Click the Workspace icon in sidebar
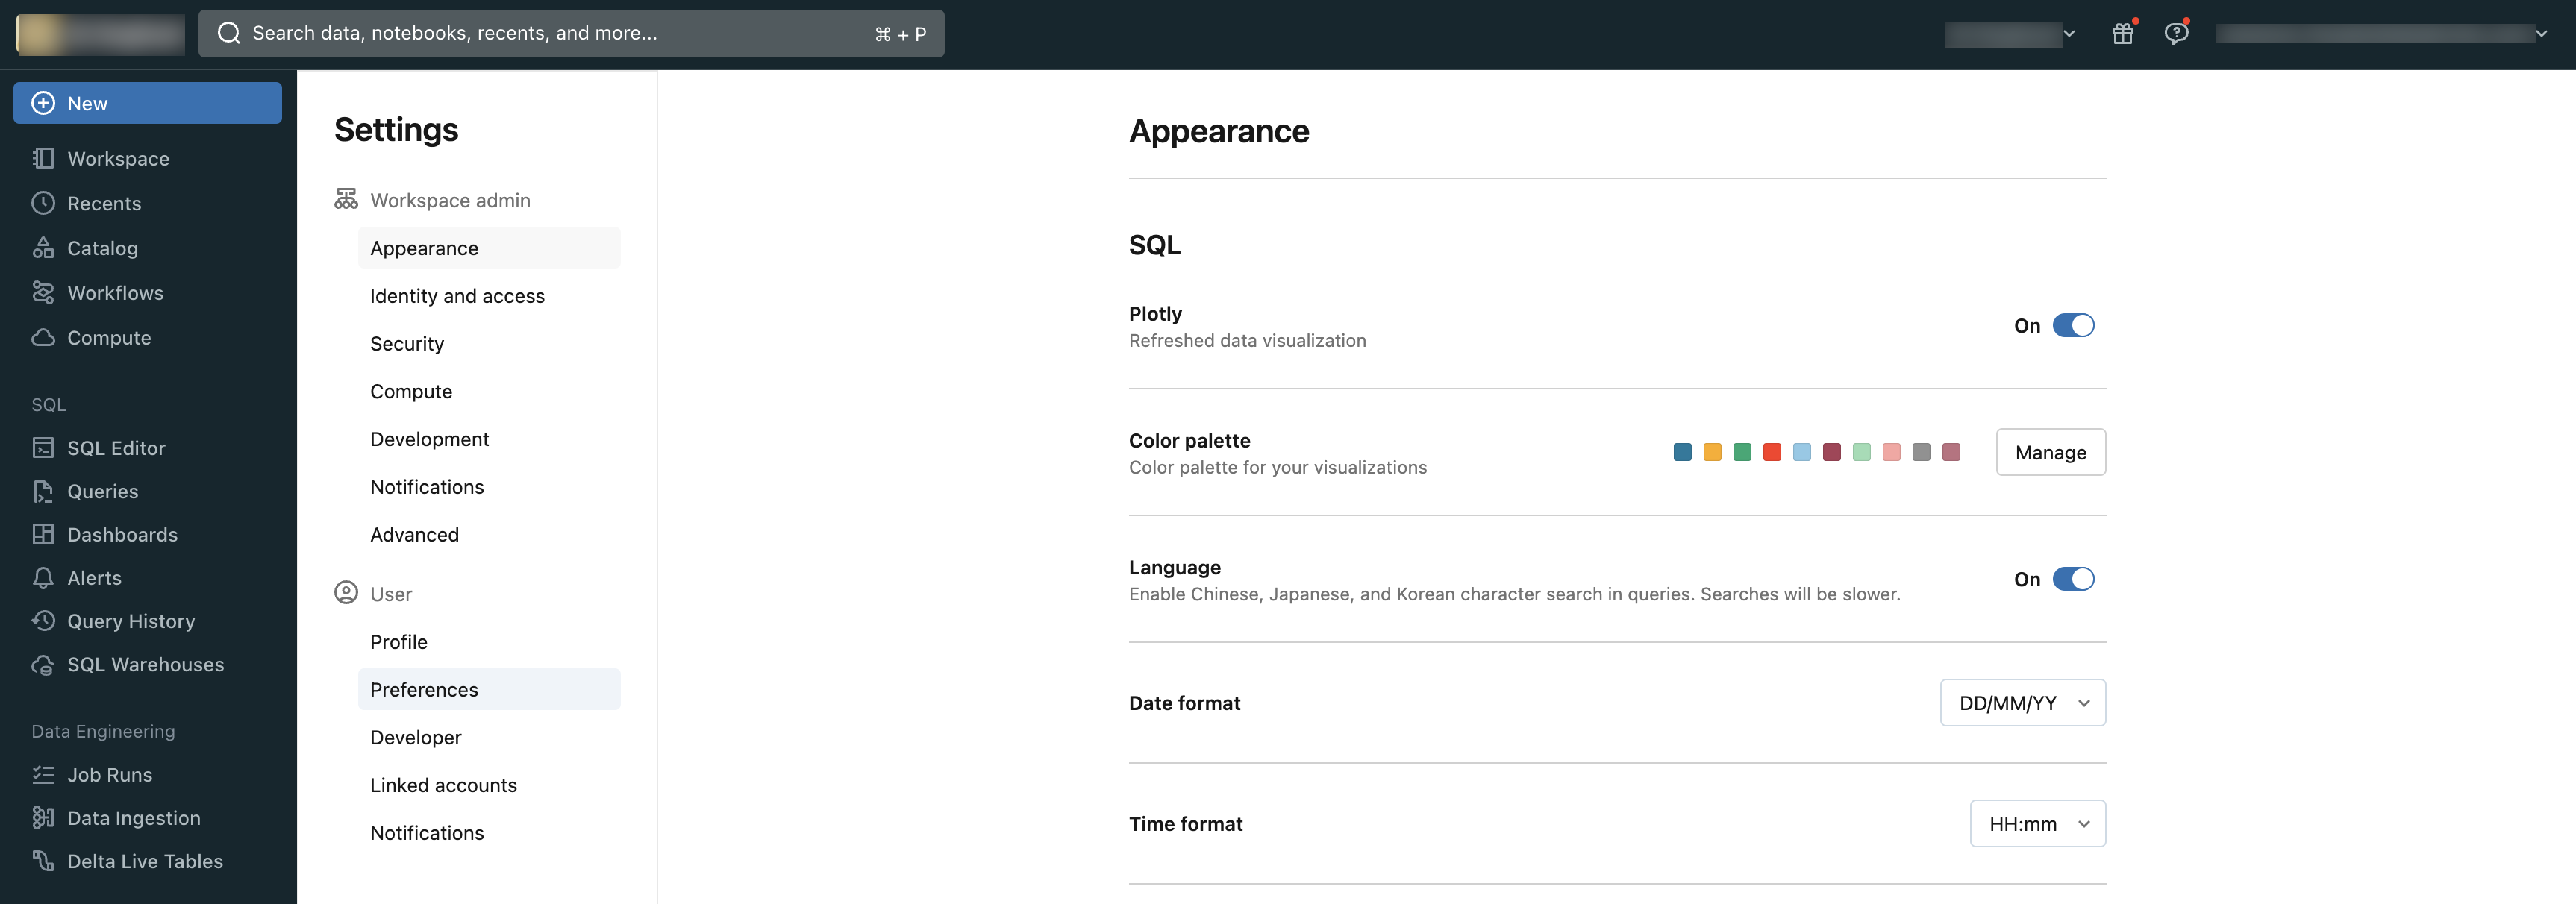2576x904 pixels. 43,159
